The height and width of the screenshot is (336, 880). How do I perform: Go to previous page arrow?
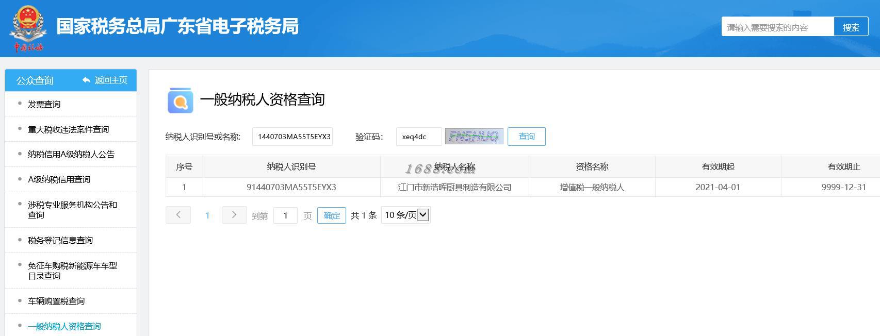[x=178, y=215]
